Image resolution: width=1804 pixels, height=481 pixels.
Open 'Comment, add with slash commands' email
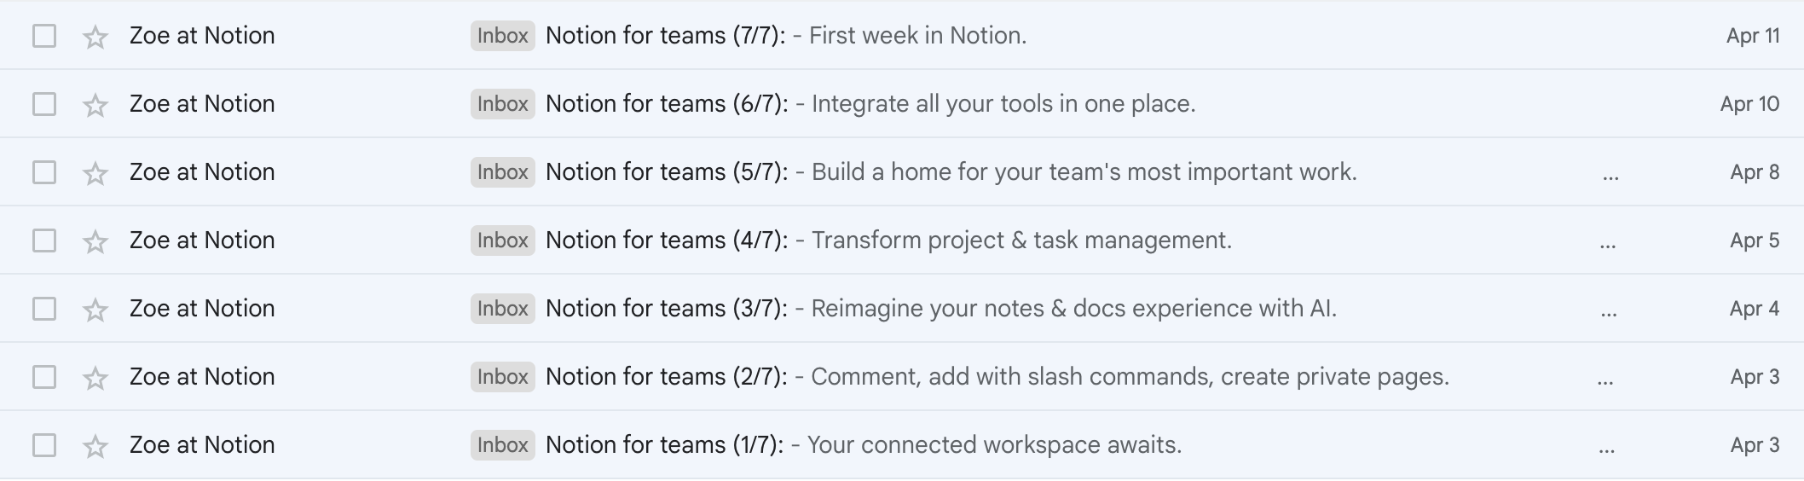tap(1129, 377)
